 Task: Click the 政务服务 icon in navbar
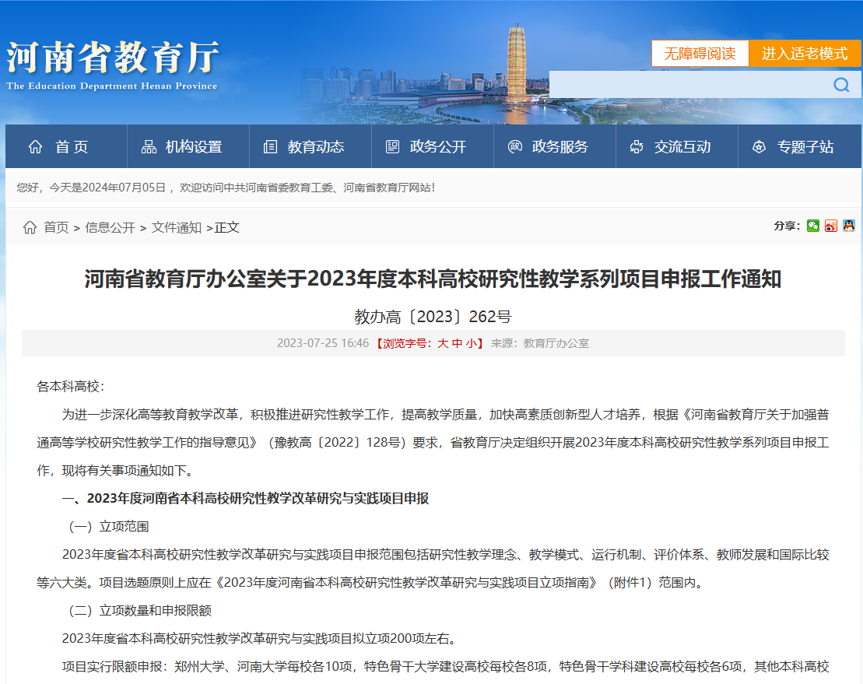coord(514,146)
